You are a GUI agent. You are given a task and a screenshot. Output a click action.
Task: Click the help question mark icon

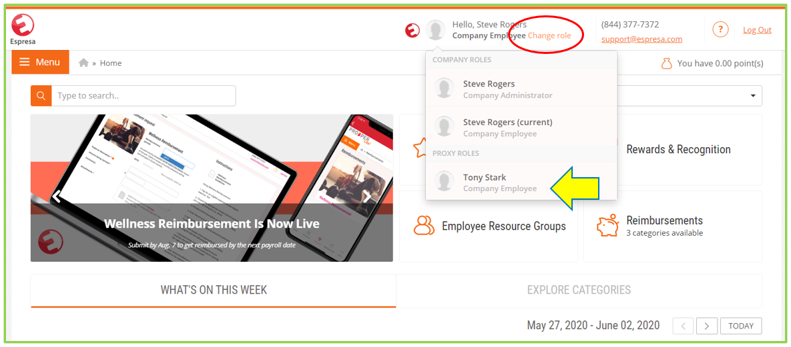[720, 30]
